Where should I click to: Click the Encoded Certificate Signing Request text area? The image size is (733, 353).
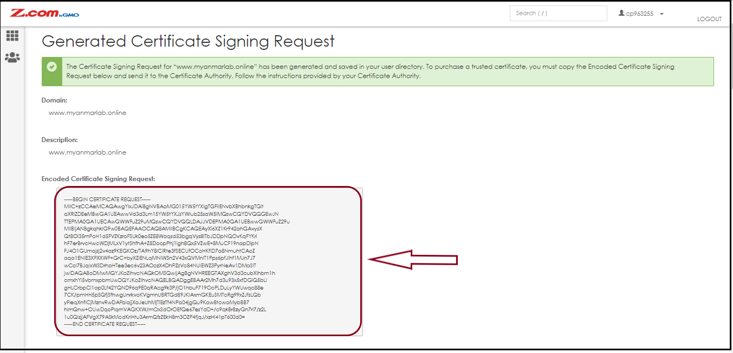(x=209, y=260)
